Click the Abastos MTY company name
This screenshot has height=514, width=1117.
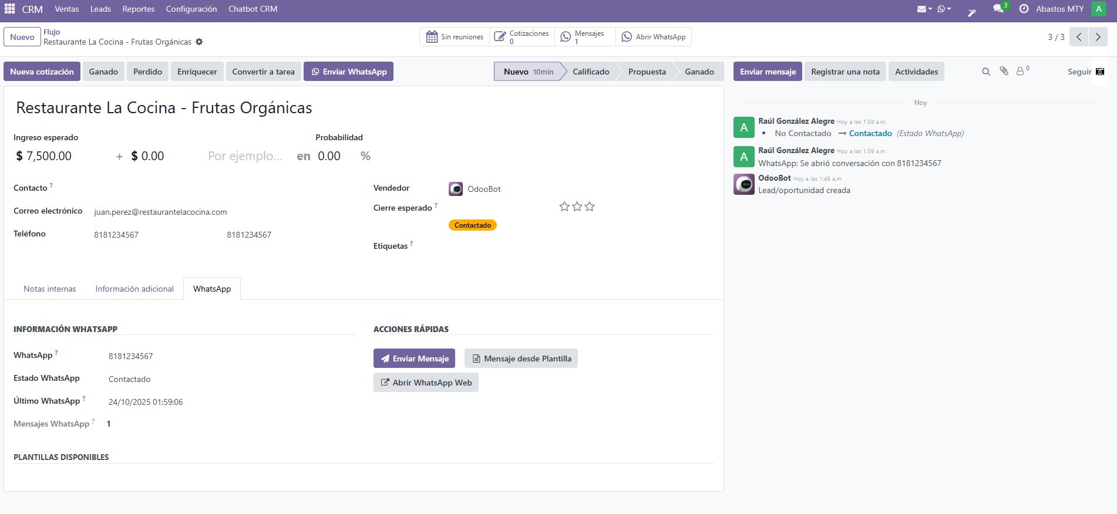point(1059,9)
